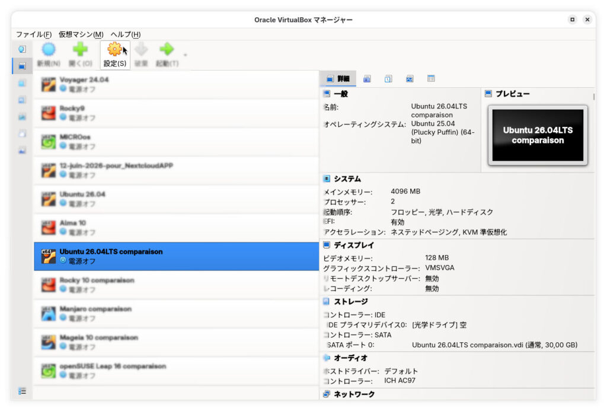Click the icon beside 一般 header
The height and width of the screenshot is (411, 607).
tap(327, 94)
